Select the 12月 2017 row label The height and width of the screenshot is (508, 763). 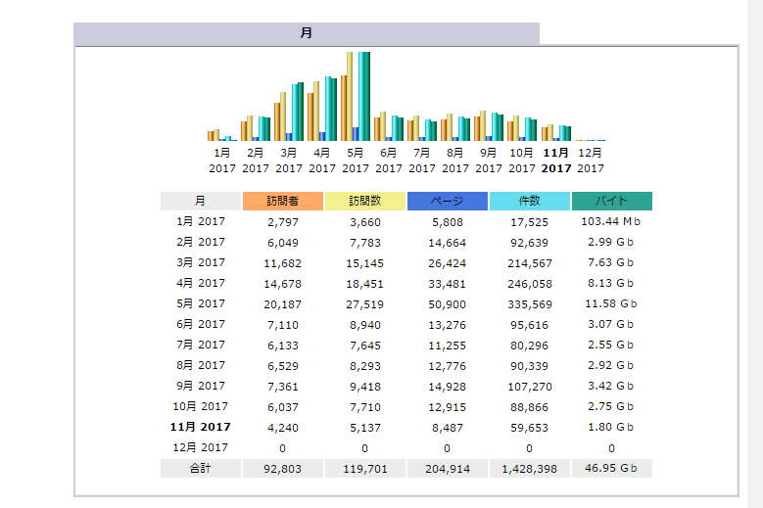[201, 447]
